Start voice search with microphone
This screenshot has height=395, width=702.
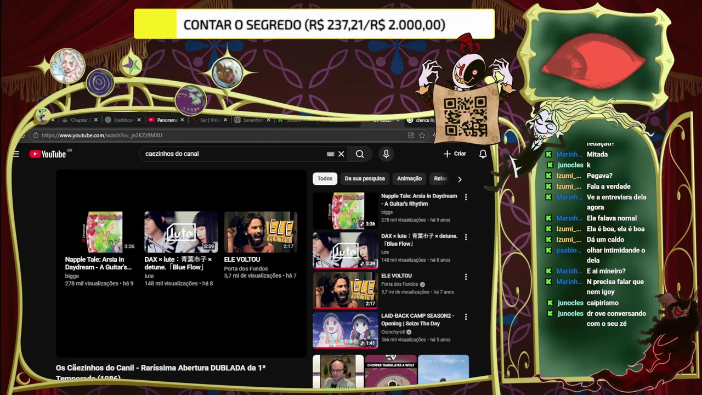(x=386, y=154)
